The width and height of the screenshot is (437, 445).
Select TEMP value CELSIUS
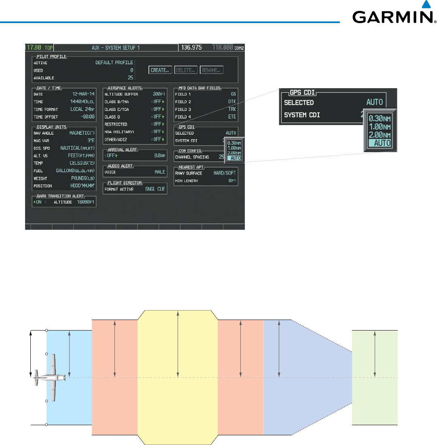pyautogui.click(x=82, y=163)
